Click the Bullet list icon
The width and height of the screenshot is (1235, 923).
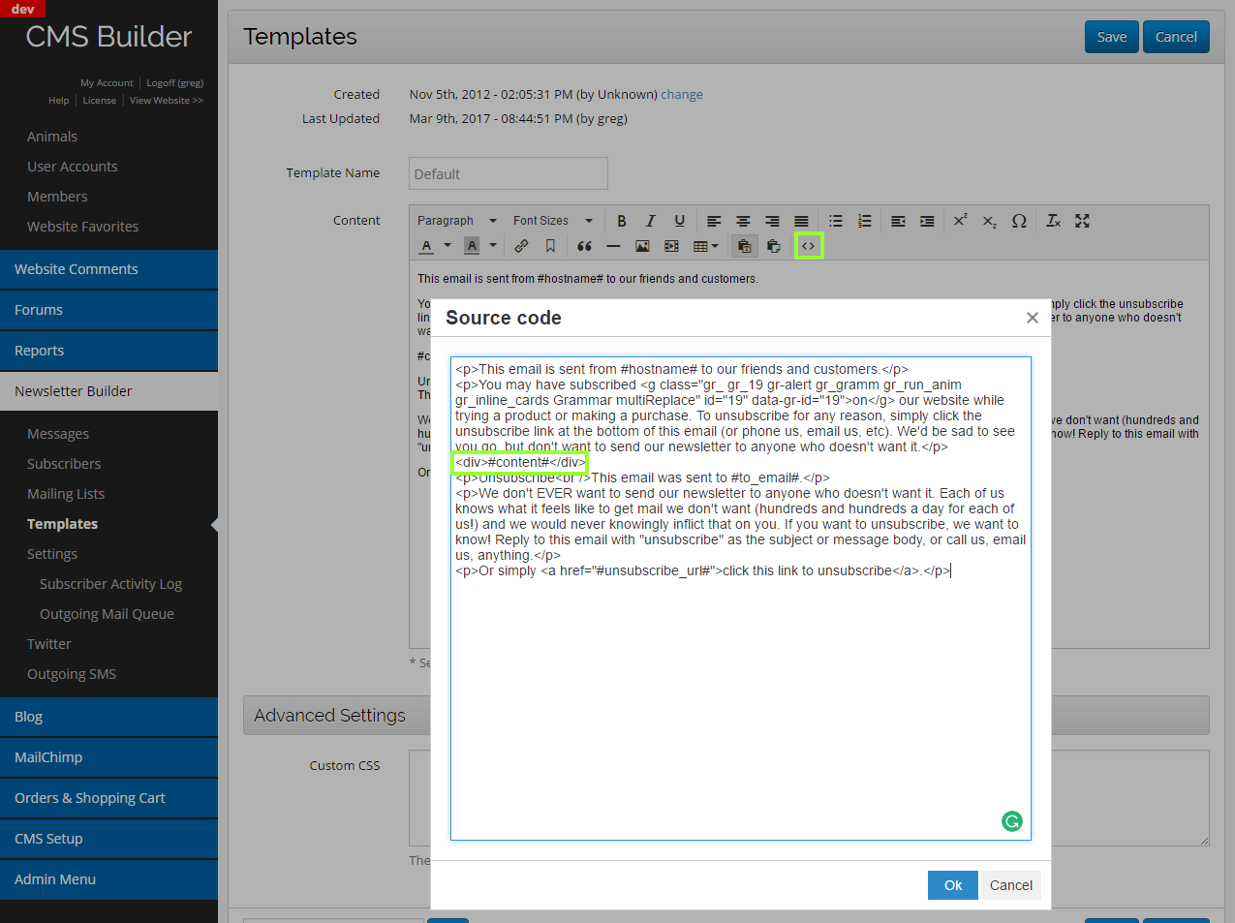[x=836, y=221]
